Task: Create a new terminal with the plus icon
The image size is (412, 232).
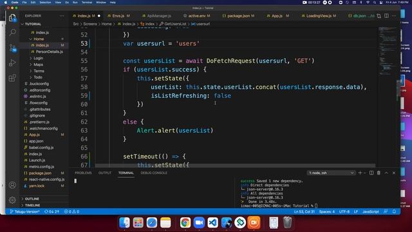Action: point(360,173)
